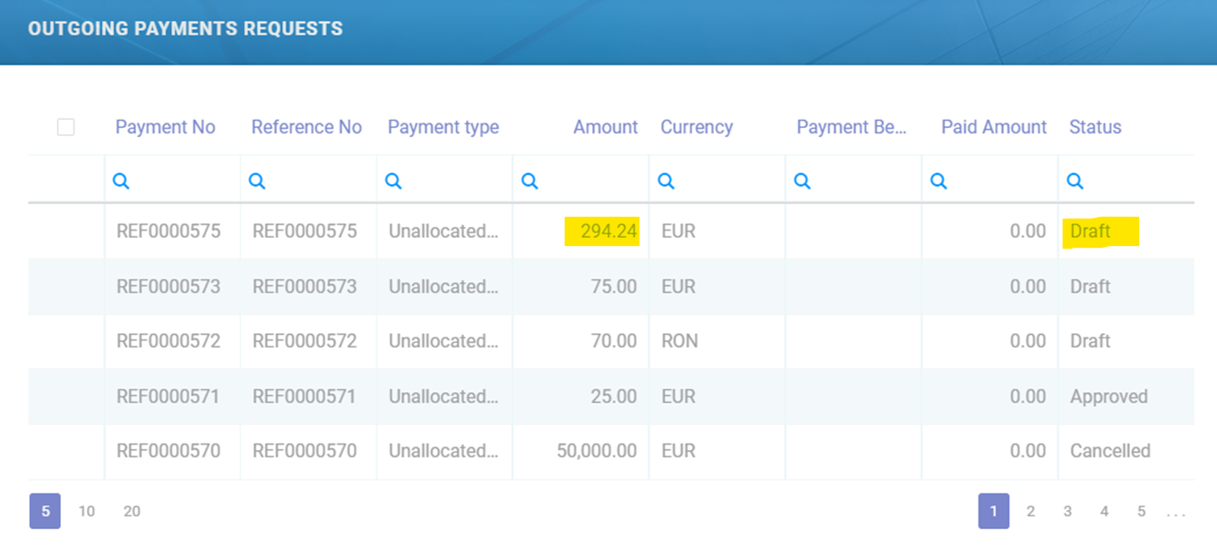Go to page 2 of results
The width and height of the screenshot is (1217, 559).
(x=1030, y=511)
